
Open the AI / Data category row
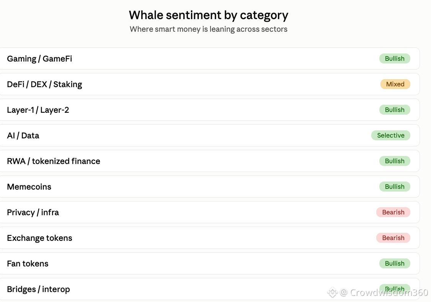210,135
